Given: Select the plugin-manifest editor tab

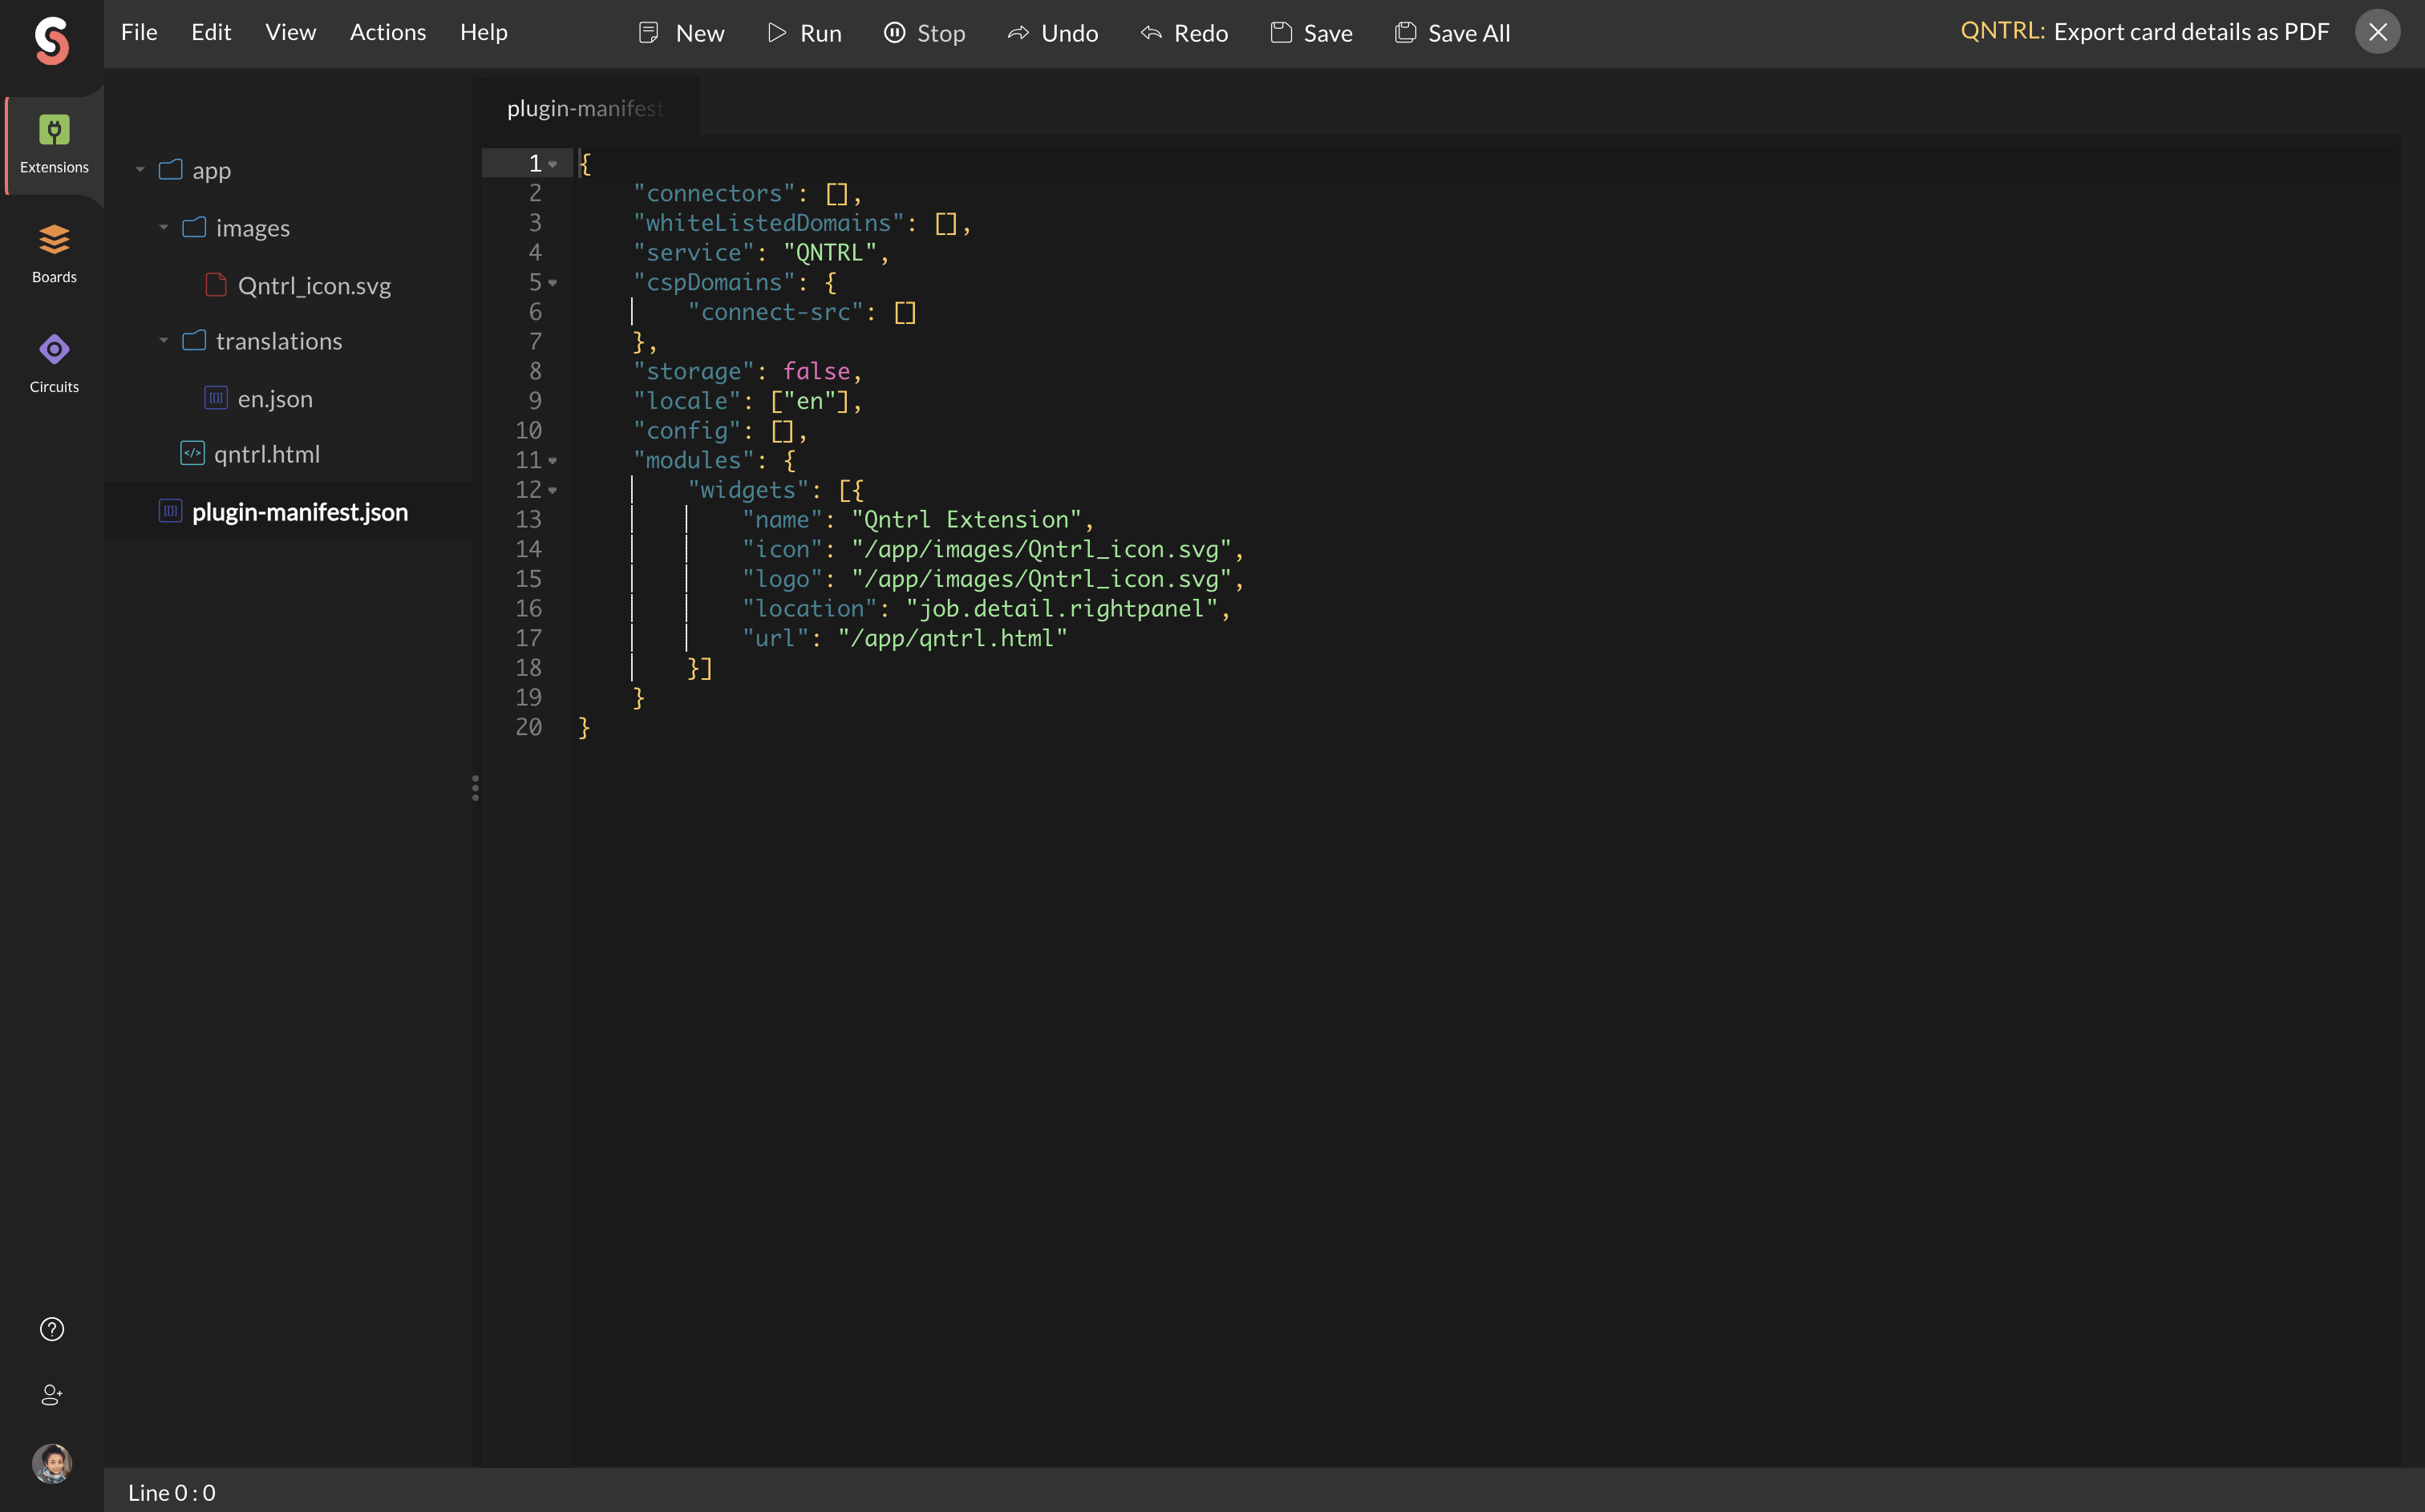Looking at the screenshot, I should [x=585, y=108].
